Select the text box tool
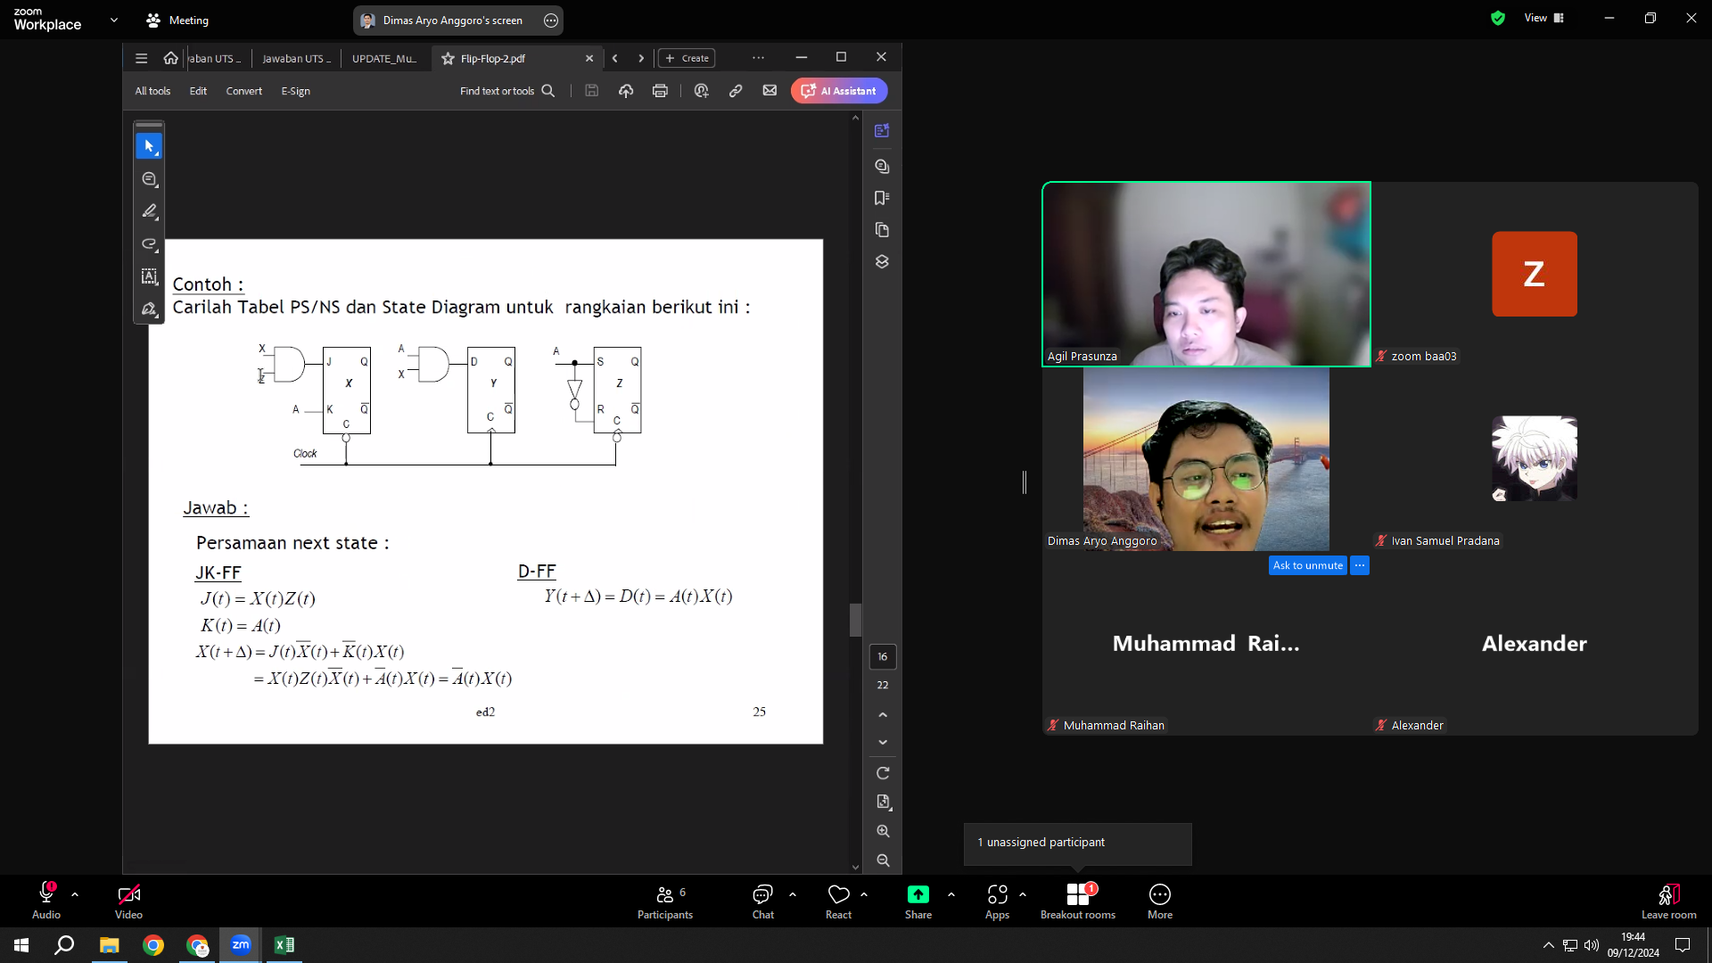 click(149, 276)
